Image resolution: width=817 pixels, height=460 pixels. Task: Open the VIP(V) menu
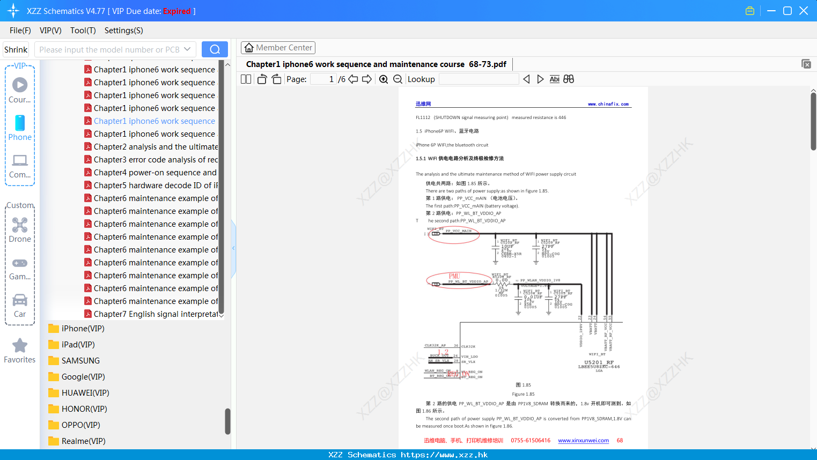coord(50,31)
